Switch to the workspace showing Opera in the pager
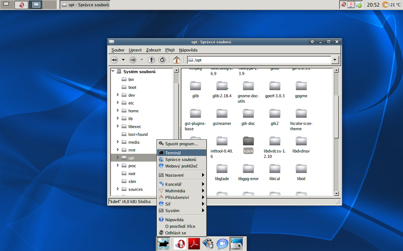This screenshot has width=403, height=251. tap(21, 5)
